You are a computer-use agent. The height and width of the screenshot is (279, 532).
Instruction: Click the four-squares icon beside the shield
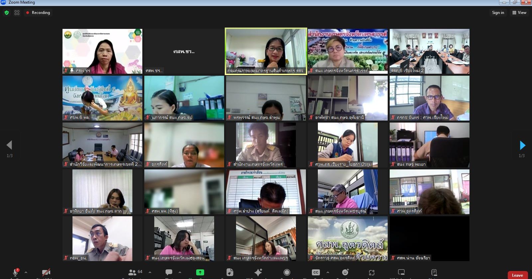(x=17, y=13)
